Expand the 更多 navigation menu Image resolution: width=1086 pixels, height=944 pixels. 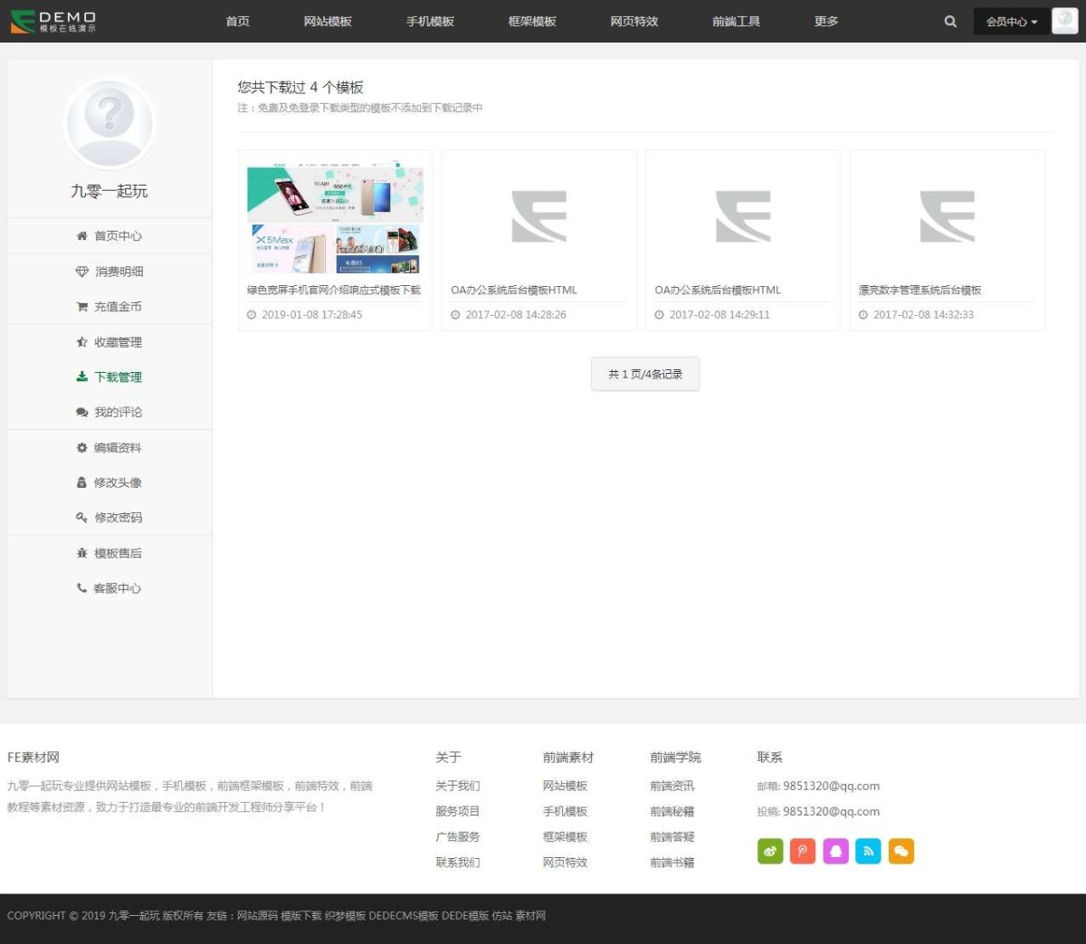[x=825, y=22]
